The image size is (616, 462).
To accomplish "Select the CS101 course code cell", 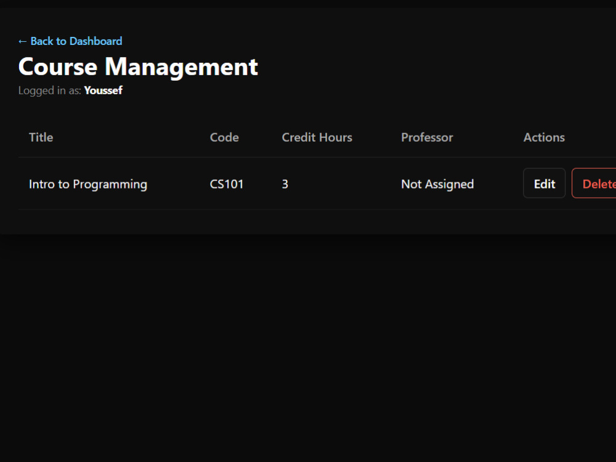I will (x=227, y=184).
